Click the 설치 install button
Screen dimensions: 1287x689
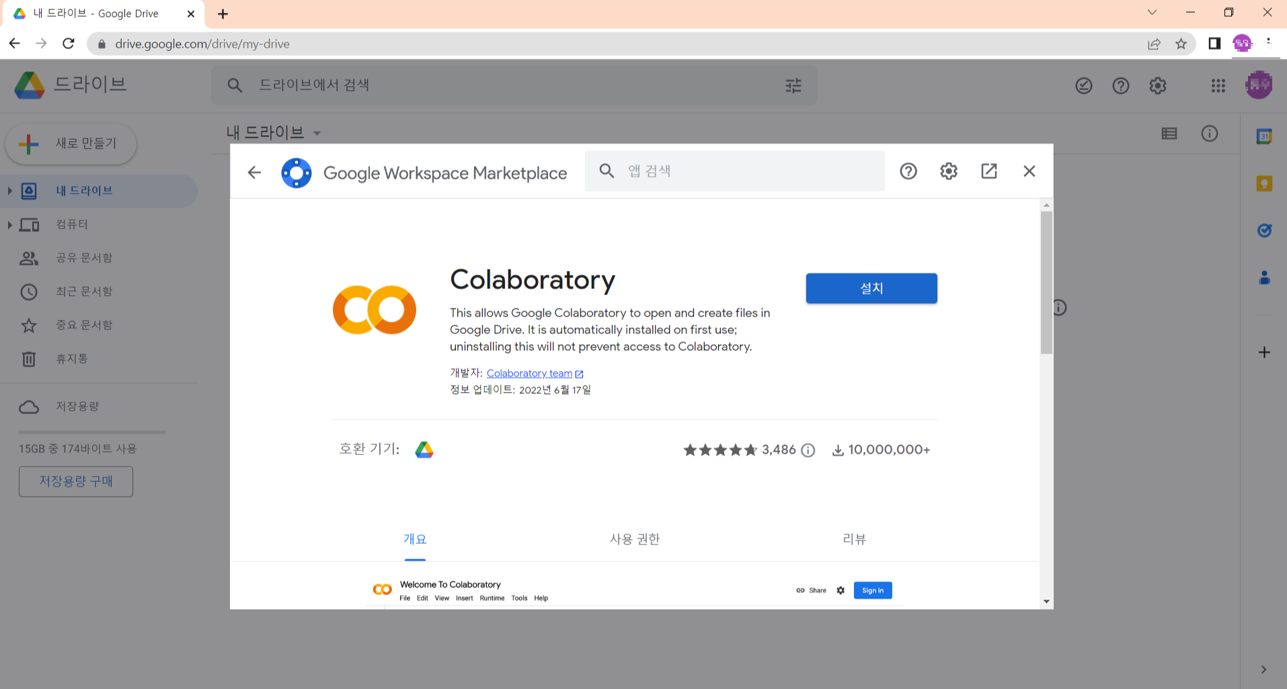click(x=871, y=288)
